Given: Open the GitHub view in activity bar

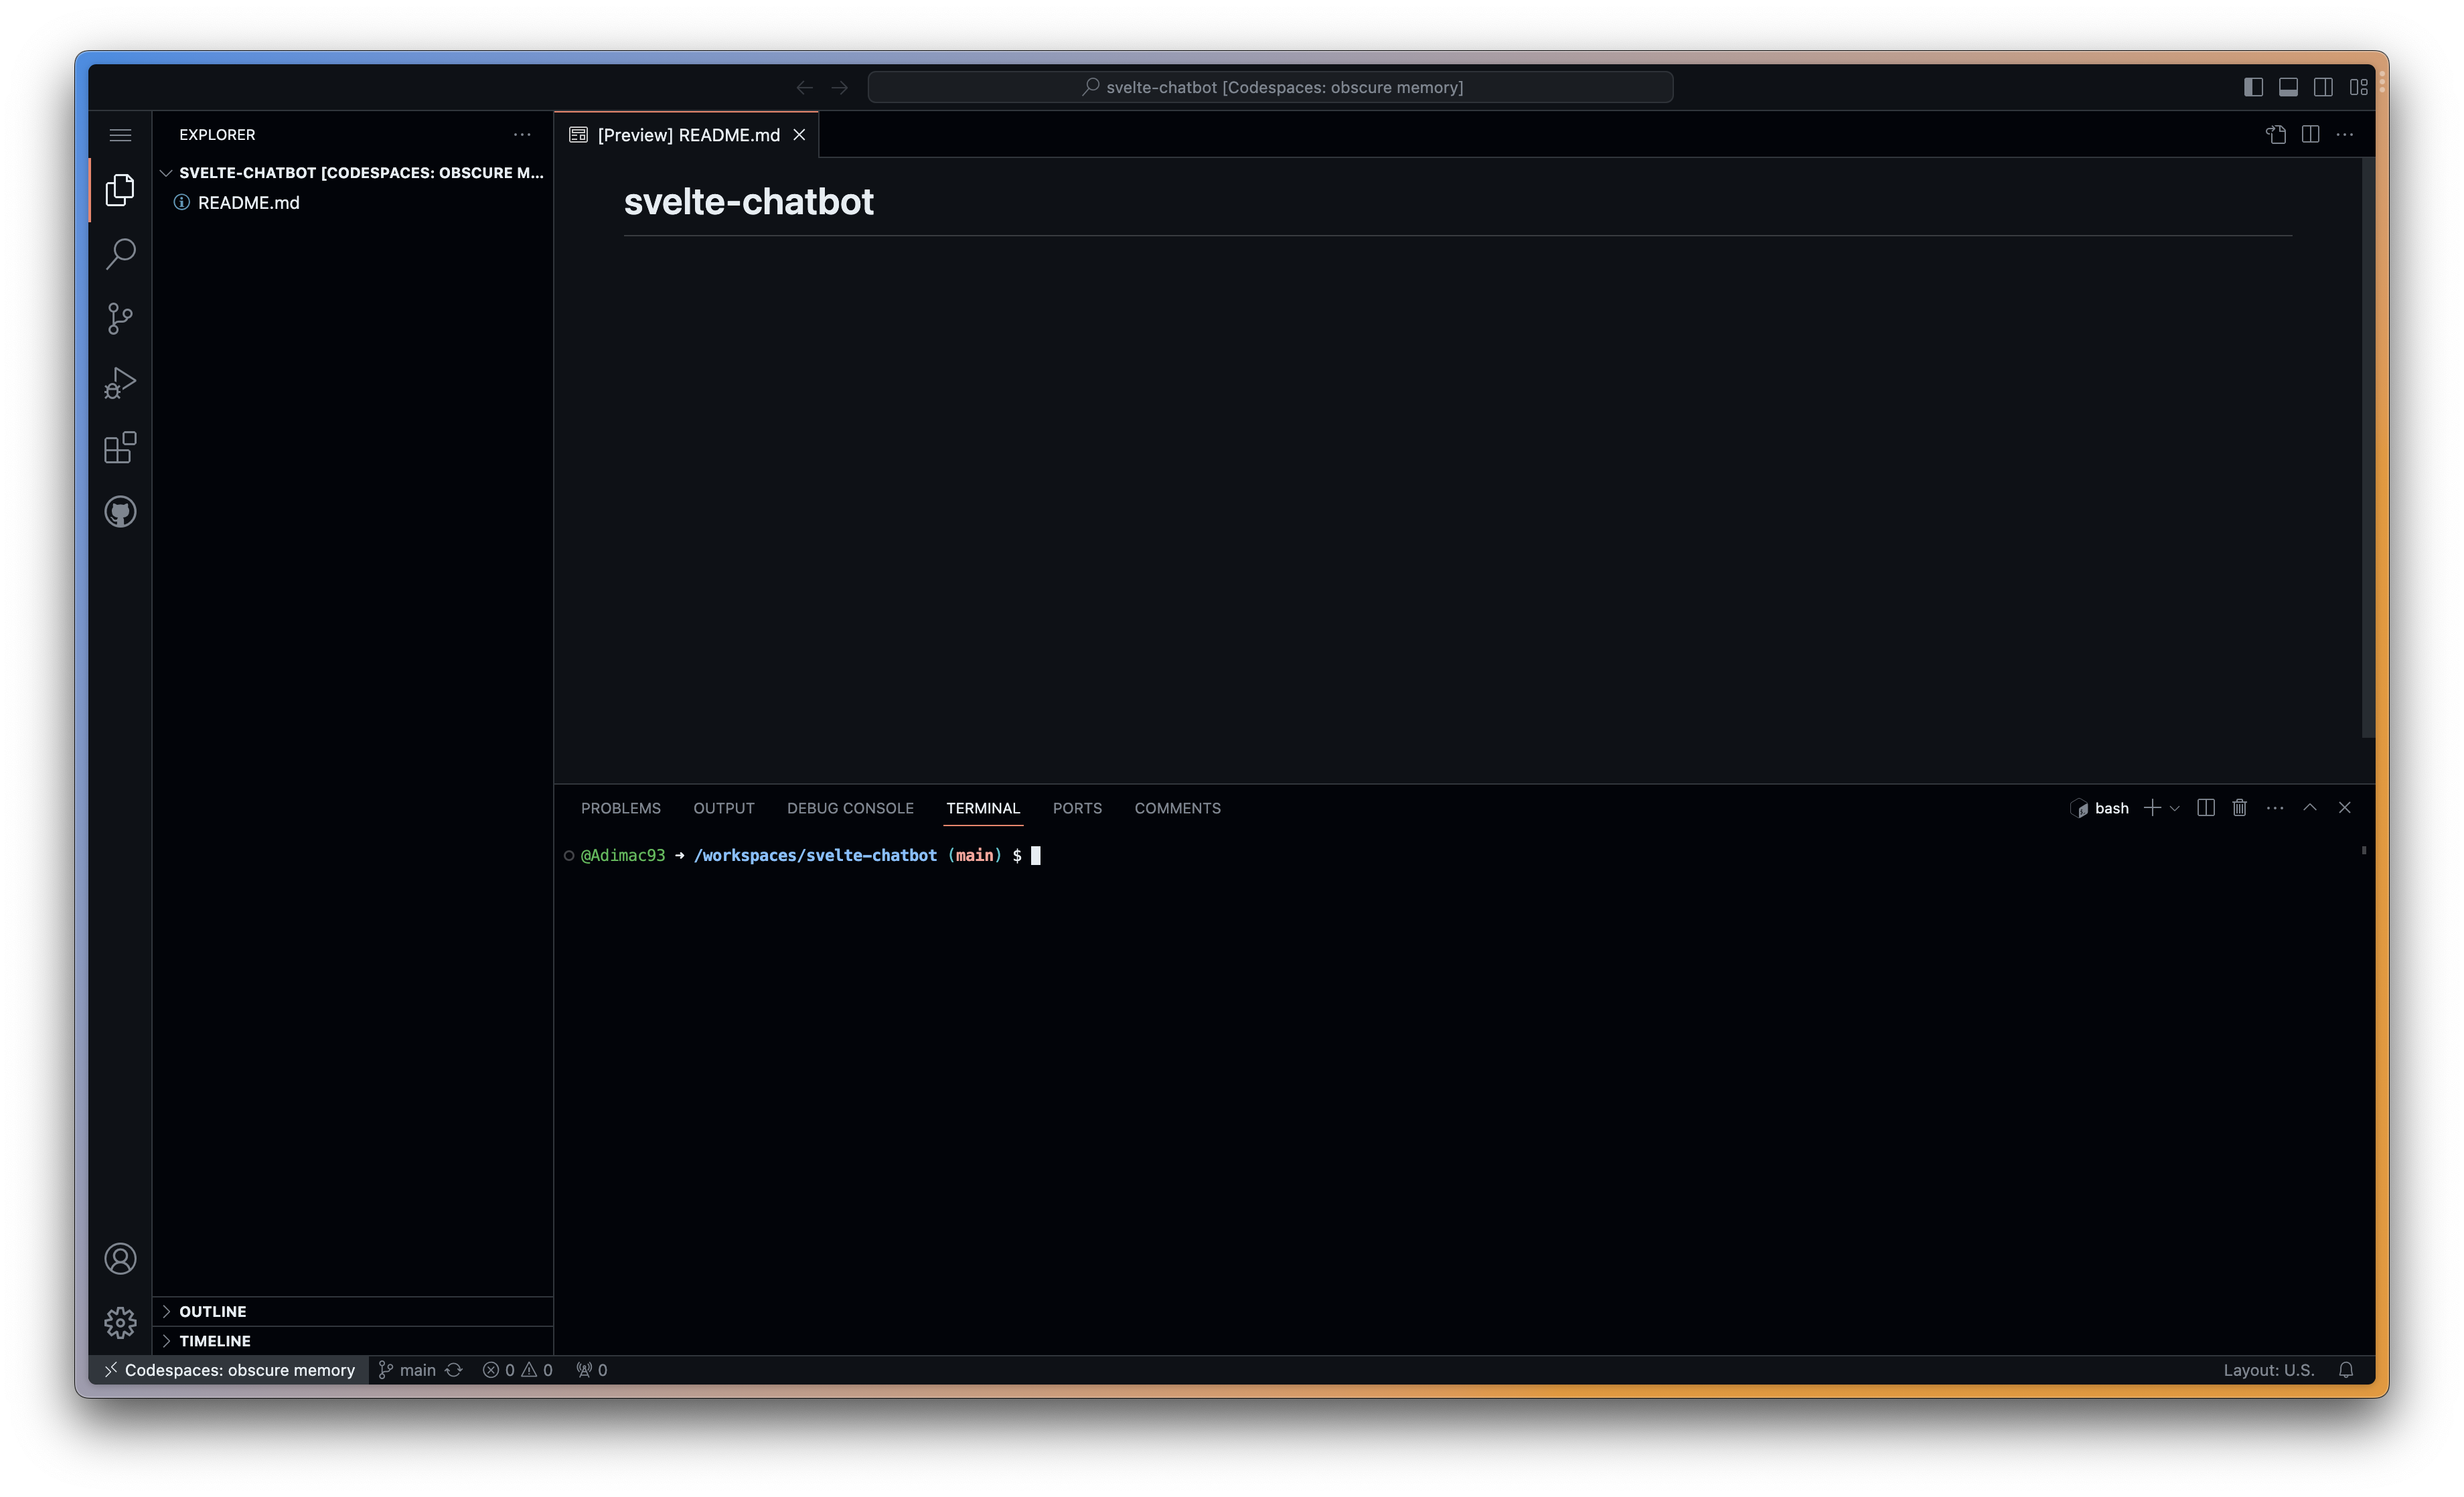Looking at the screenshot, I should [x=120, y=512].
